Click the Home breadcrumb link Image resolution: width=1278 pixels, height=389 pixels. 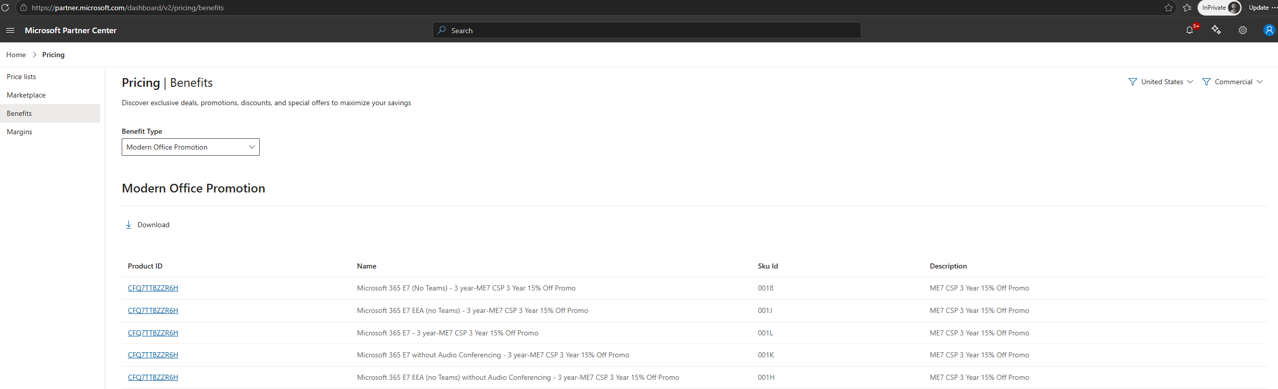[x=16, y=55]
